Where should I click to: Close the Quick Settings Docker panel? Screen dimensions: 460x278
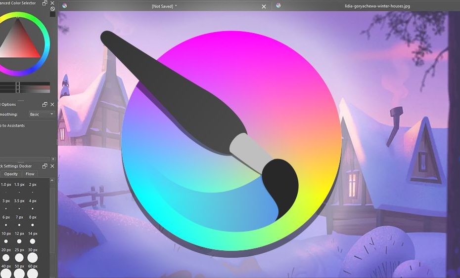(52, 166)
